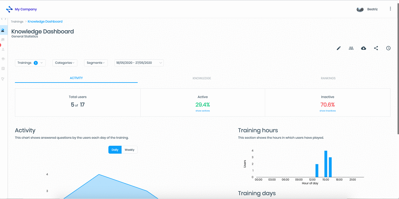Click the Beatriz user name
The height and width of the screenshot is (199, 399).
372,9
